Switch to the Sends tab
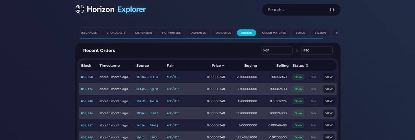Image resolution: width=415 pixels, height=140 pixels. [300, 33]
